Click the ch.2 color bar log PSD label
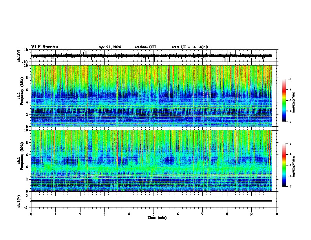The height and width of the screenshot is (240, 311). click(294, 167)
